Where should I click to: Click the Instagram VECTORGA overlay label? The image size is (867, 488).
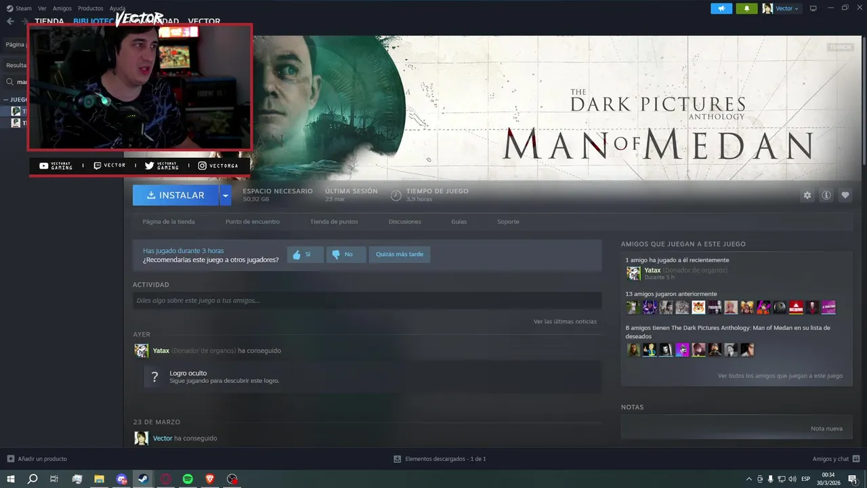tap(218, 165)
